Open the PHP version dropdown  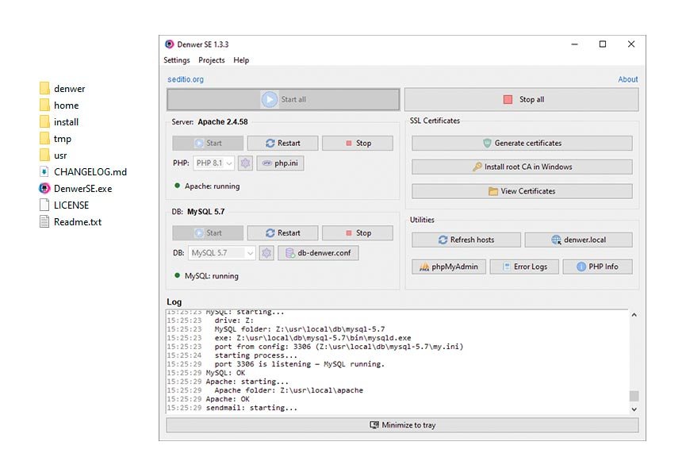coord(213,163)
